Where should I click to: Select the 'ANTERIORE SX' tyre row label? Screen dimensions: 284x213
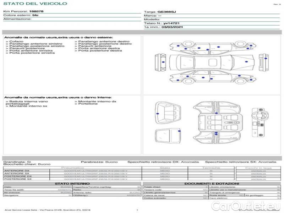pos(17,173)
